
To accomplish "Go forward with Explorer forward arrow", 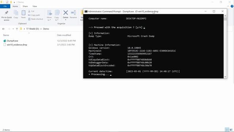I will [x=9, y=29].
